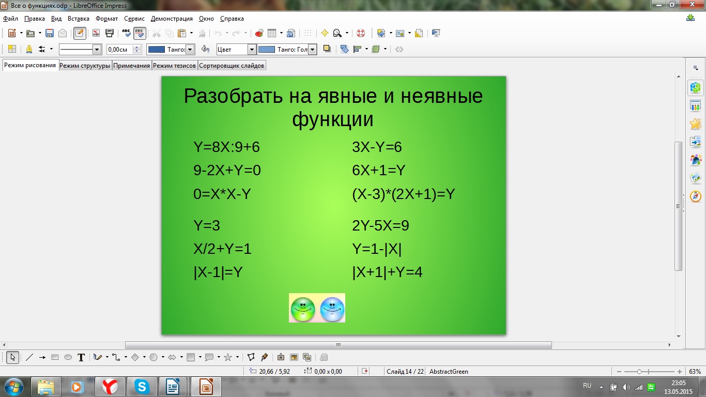Click the zoom slider handle

coord(639,372)
